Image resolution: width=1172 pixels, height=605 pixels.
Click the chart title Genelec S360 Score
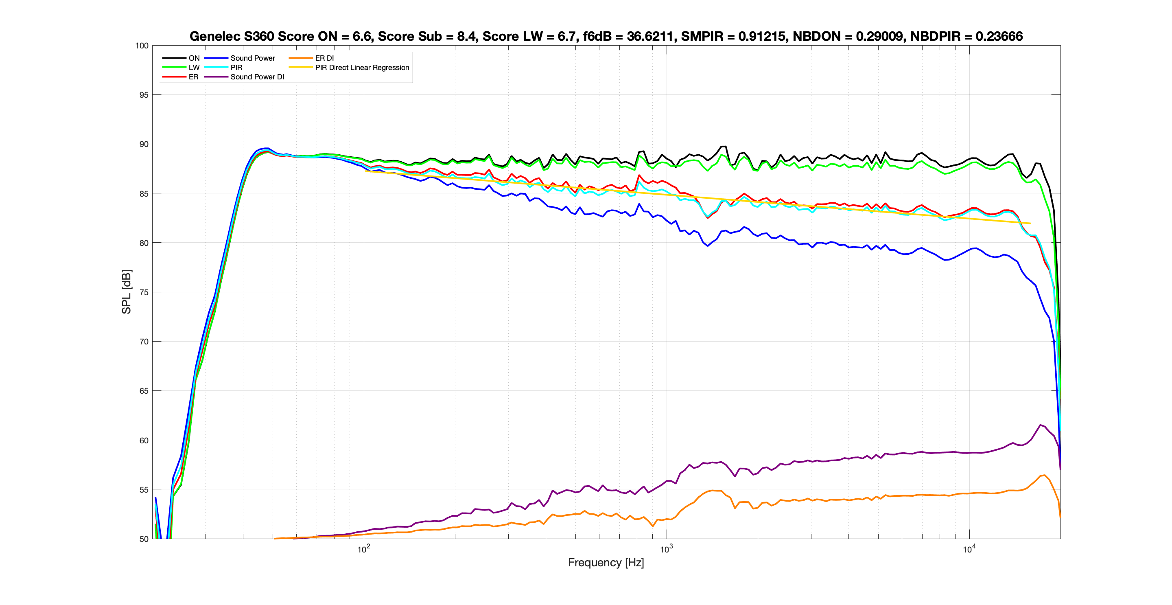(606, 36)
